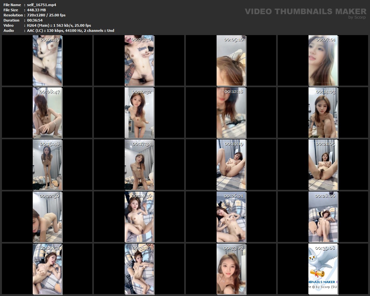This screenshot has width=370, height=296.
Task: Click the "by Scorp" credit text
Action: coord(357,17)
